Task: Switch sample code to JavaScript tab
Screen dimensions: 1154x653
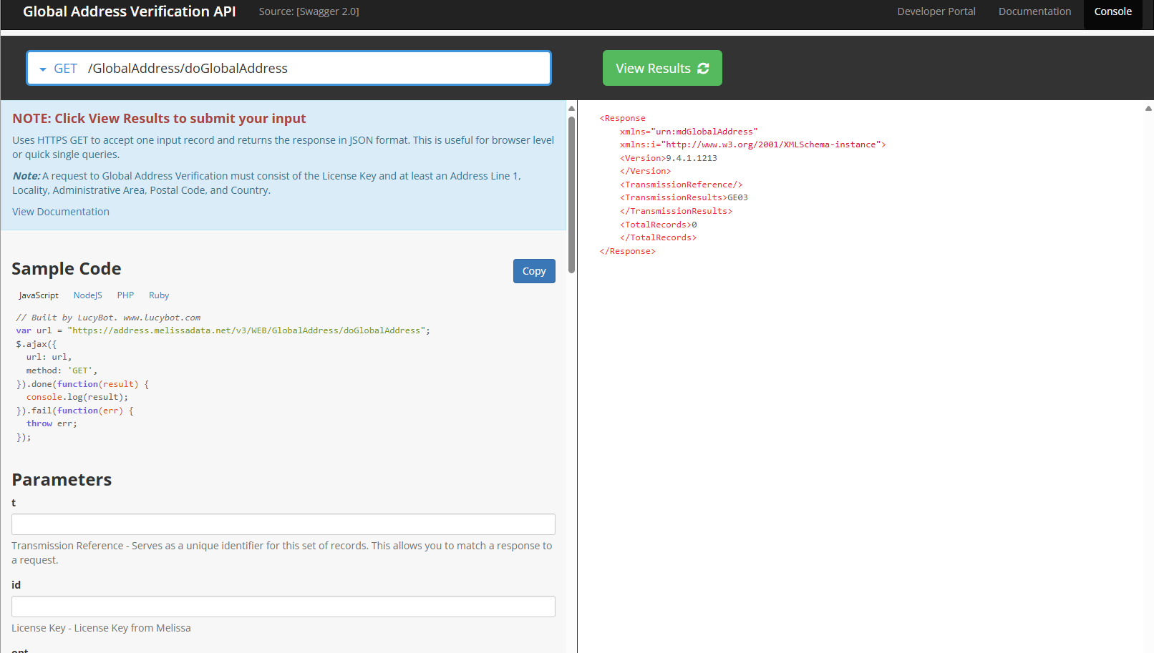Action: click(x=39, y=295)
